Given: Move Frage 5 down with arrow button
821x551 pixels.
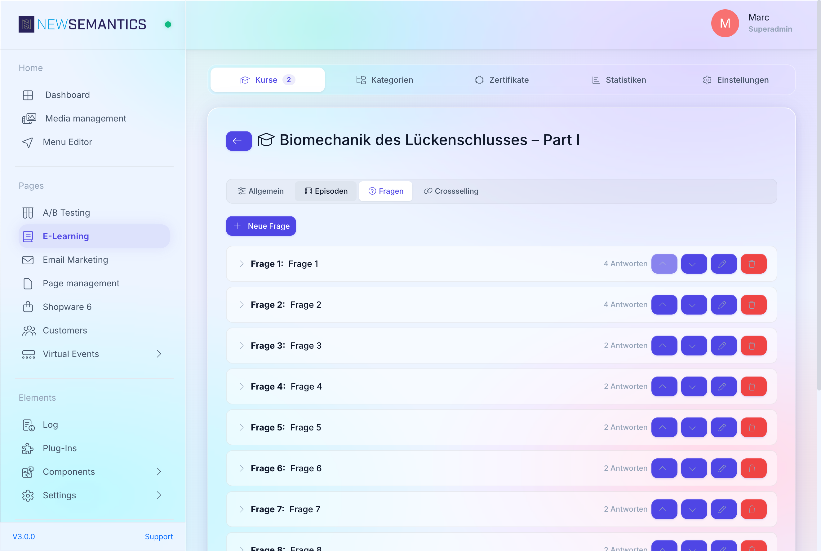Looking at the screenshot, I should [x=694, y=427].
